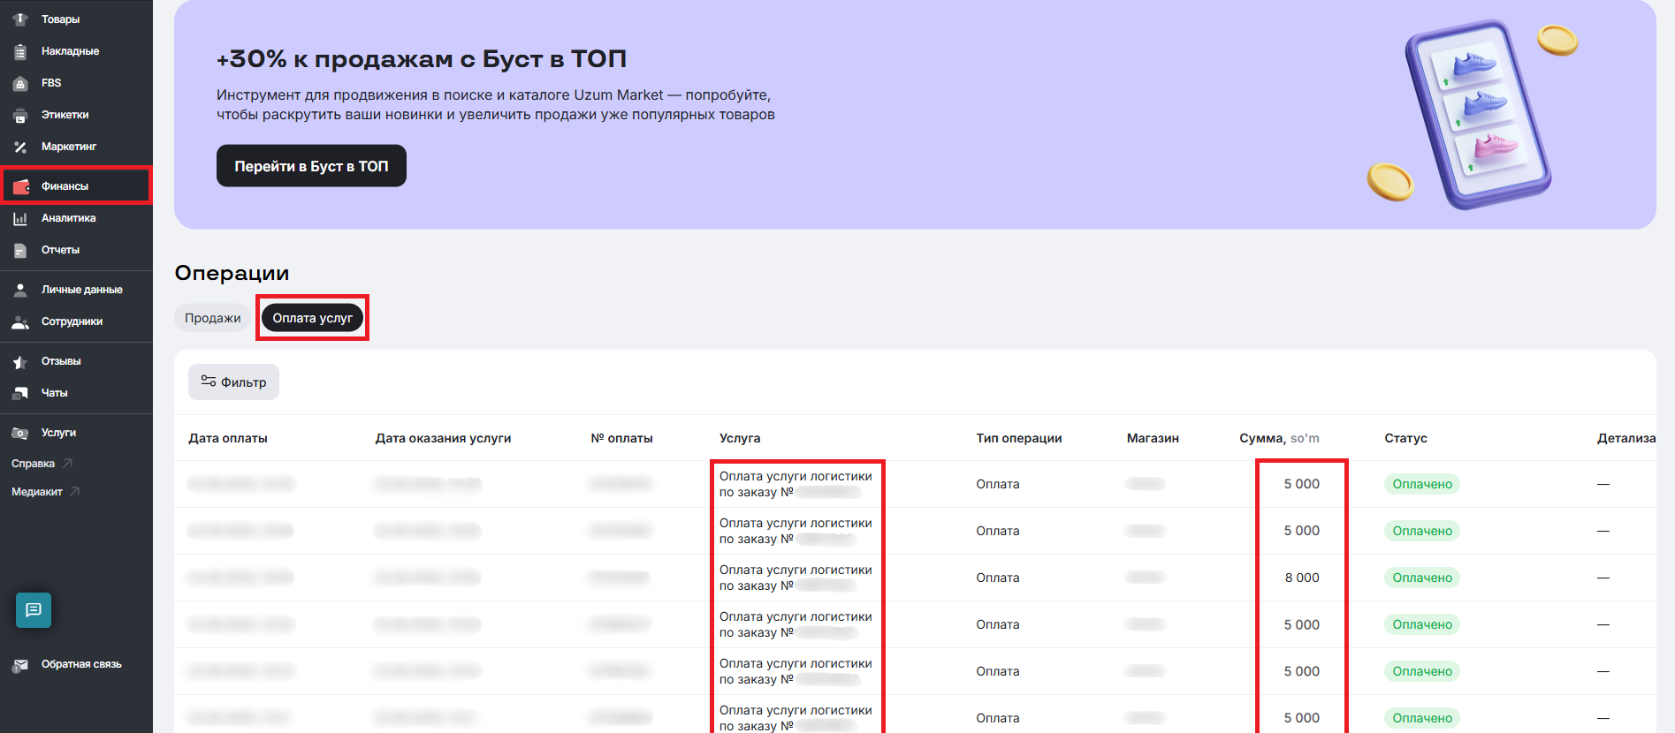Click the Дата оплаты column header
Image resolution: width=1675 pixels, height=733 pixels.
pyautogui.click(x=228, y=438)
